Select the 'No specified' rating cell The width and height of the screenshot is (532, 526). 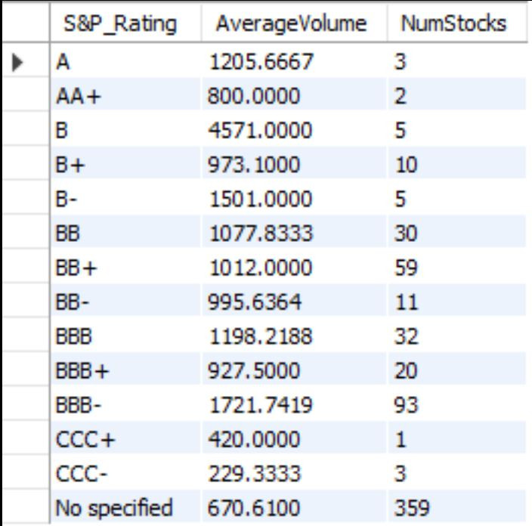point(125,507)
